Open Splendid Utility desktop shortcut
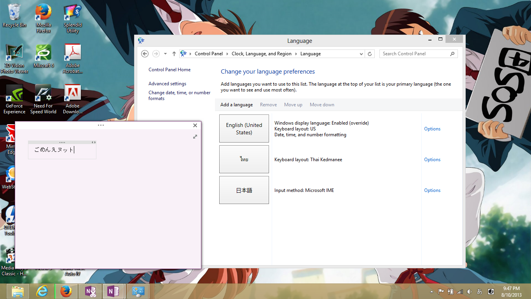The width and height of the screenshot is (531, 299). tap(72, 18)
